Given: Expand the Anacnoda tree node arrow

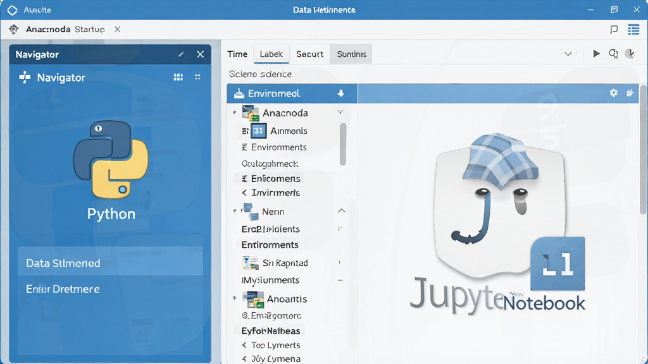Looking at the screenshot, I should tap(234, 112).
